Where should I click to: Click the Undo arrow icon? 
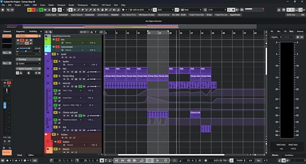coord(8,10)
